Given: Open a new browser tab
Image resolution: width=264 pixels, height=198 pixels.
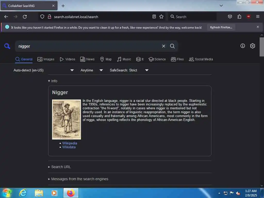Looking at the screenshot, I should tap(63, 6).
